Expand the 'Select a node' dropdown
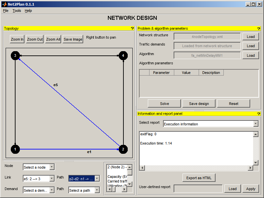Screen dimensions: 264x198 tap(39, 167)
